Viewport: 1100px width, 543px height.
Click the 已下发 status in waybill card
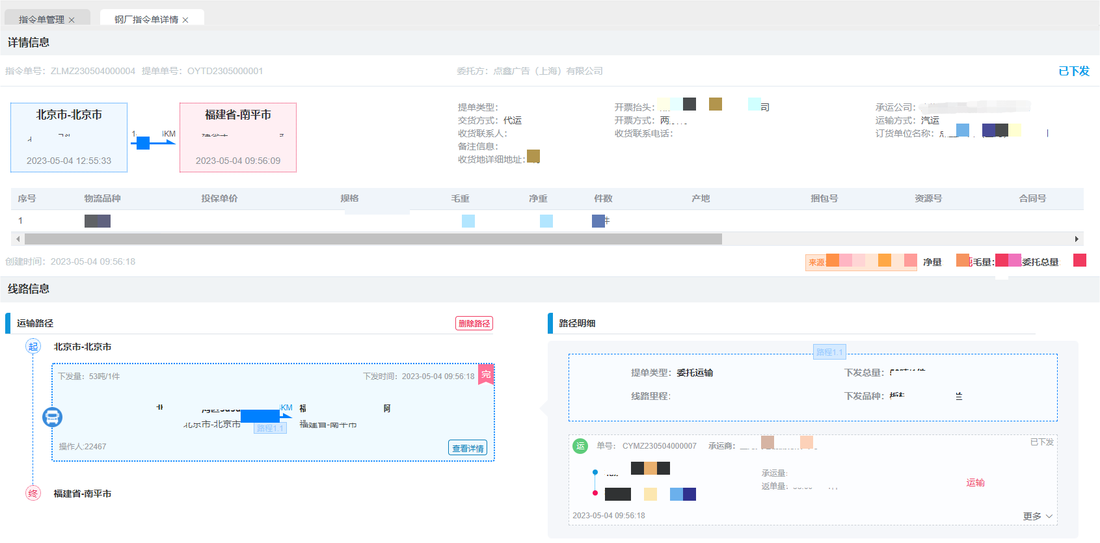1042,442
